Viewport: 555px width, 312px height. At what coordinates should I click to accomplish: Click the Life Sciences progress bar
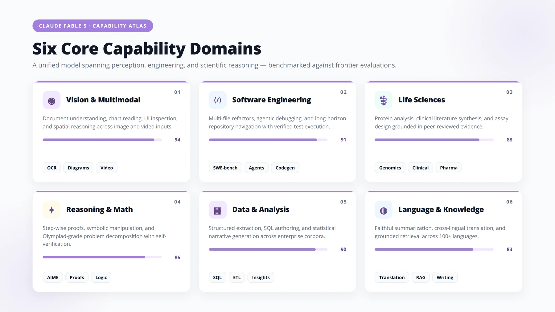coord(434,140)
